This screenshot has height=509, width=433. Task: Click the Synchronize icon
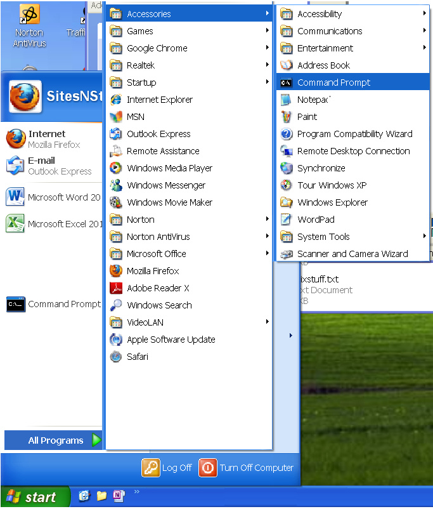click(286, 168)
